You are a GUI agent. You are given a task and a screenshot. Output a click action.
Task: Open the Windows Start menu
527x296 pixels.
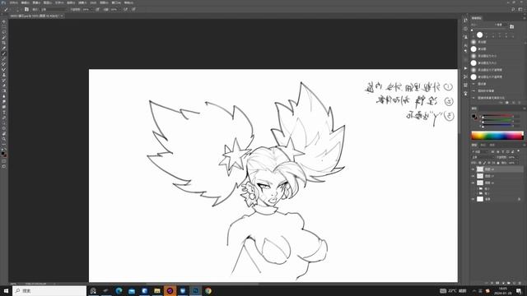tap(6, 290)
